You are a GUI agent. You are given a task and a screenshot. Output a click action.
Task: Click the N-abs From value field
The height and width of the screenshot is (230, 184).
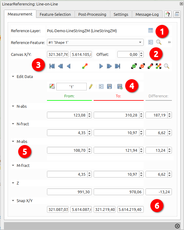67,115
